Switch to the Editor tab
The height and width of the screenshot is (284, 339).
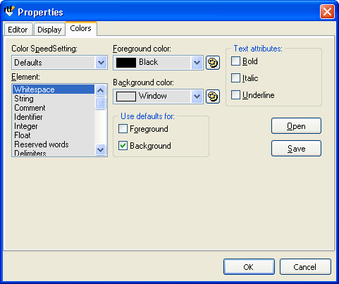coord(18,30)
